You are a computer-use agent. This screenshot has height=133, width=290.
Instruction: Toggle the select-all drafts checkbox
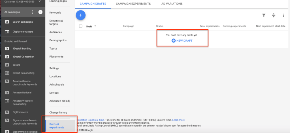click(81, 26)
